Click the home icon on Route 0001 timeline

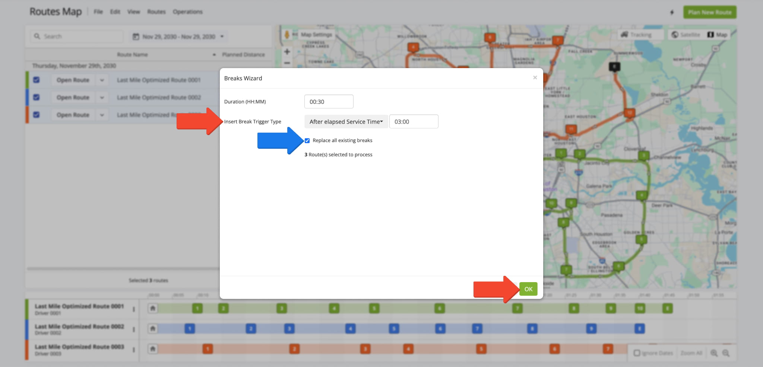click(153, 308)
